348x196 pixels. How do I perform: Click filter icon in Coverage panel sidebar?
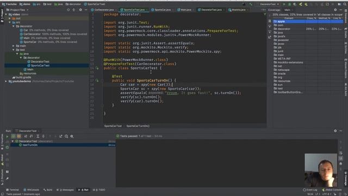click(x=270, y=27)
